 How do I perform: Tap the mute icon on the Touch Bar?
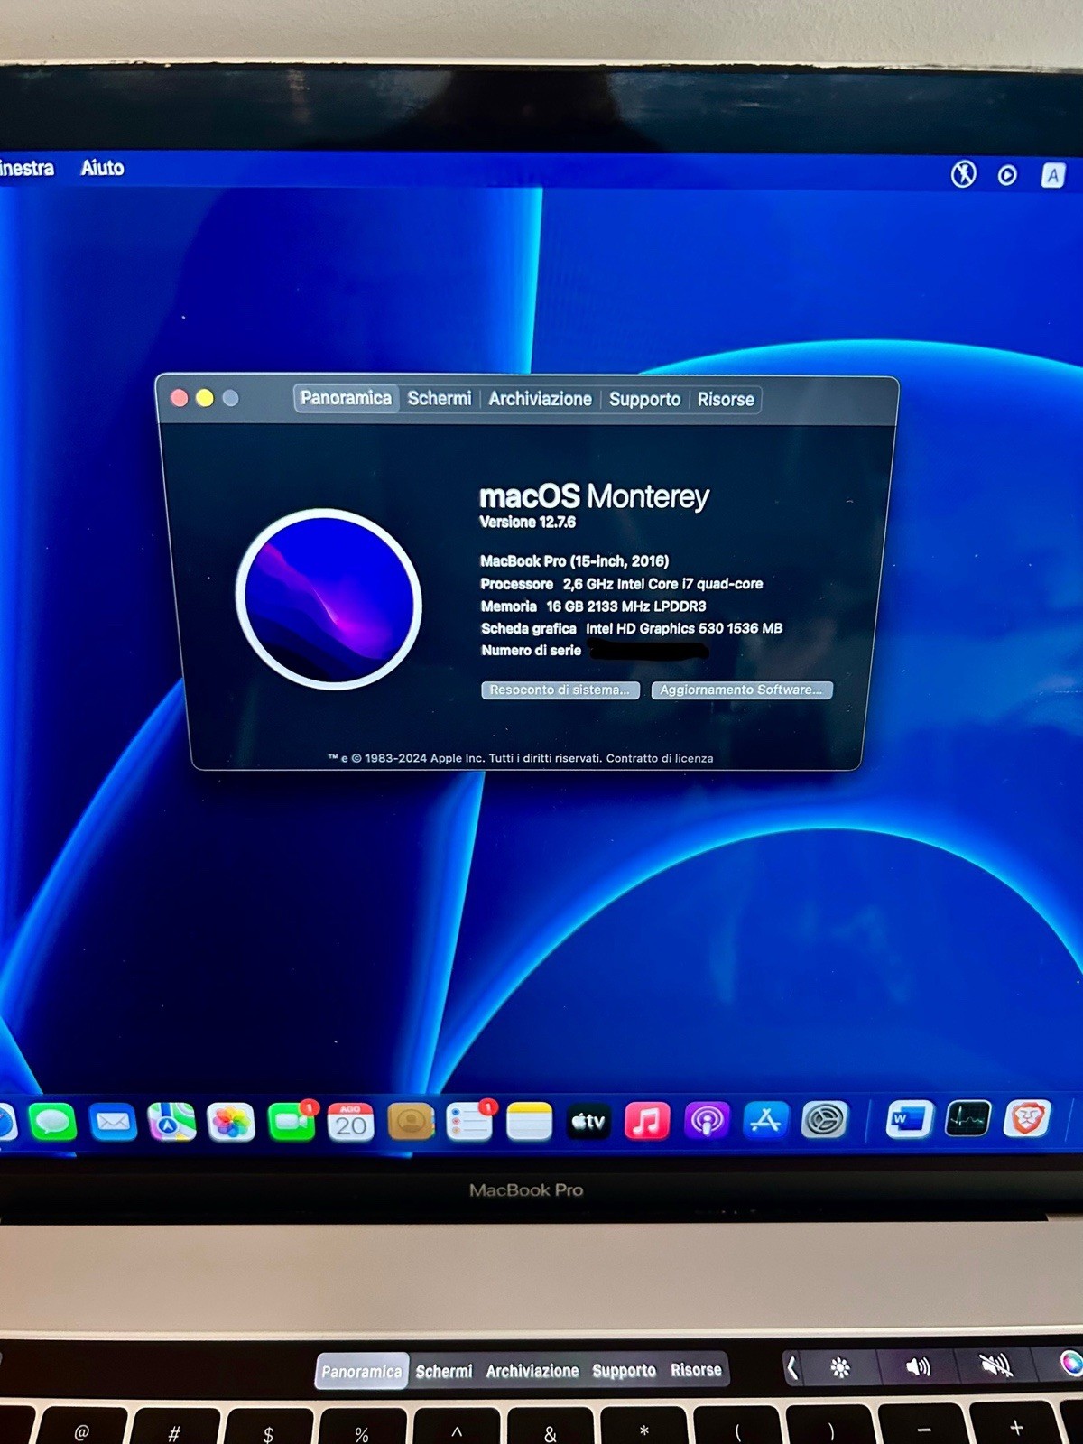995,1365
